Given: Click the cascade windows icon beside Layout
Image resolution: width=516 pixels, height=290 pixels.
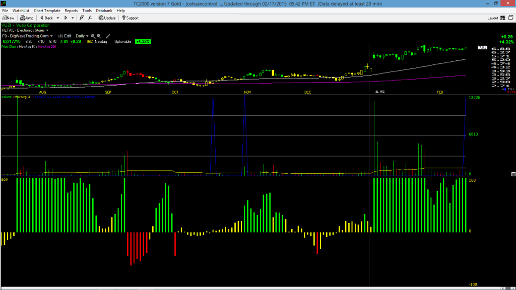Looking at the screenshot, I should [x=511, y=18].
